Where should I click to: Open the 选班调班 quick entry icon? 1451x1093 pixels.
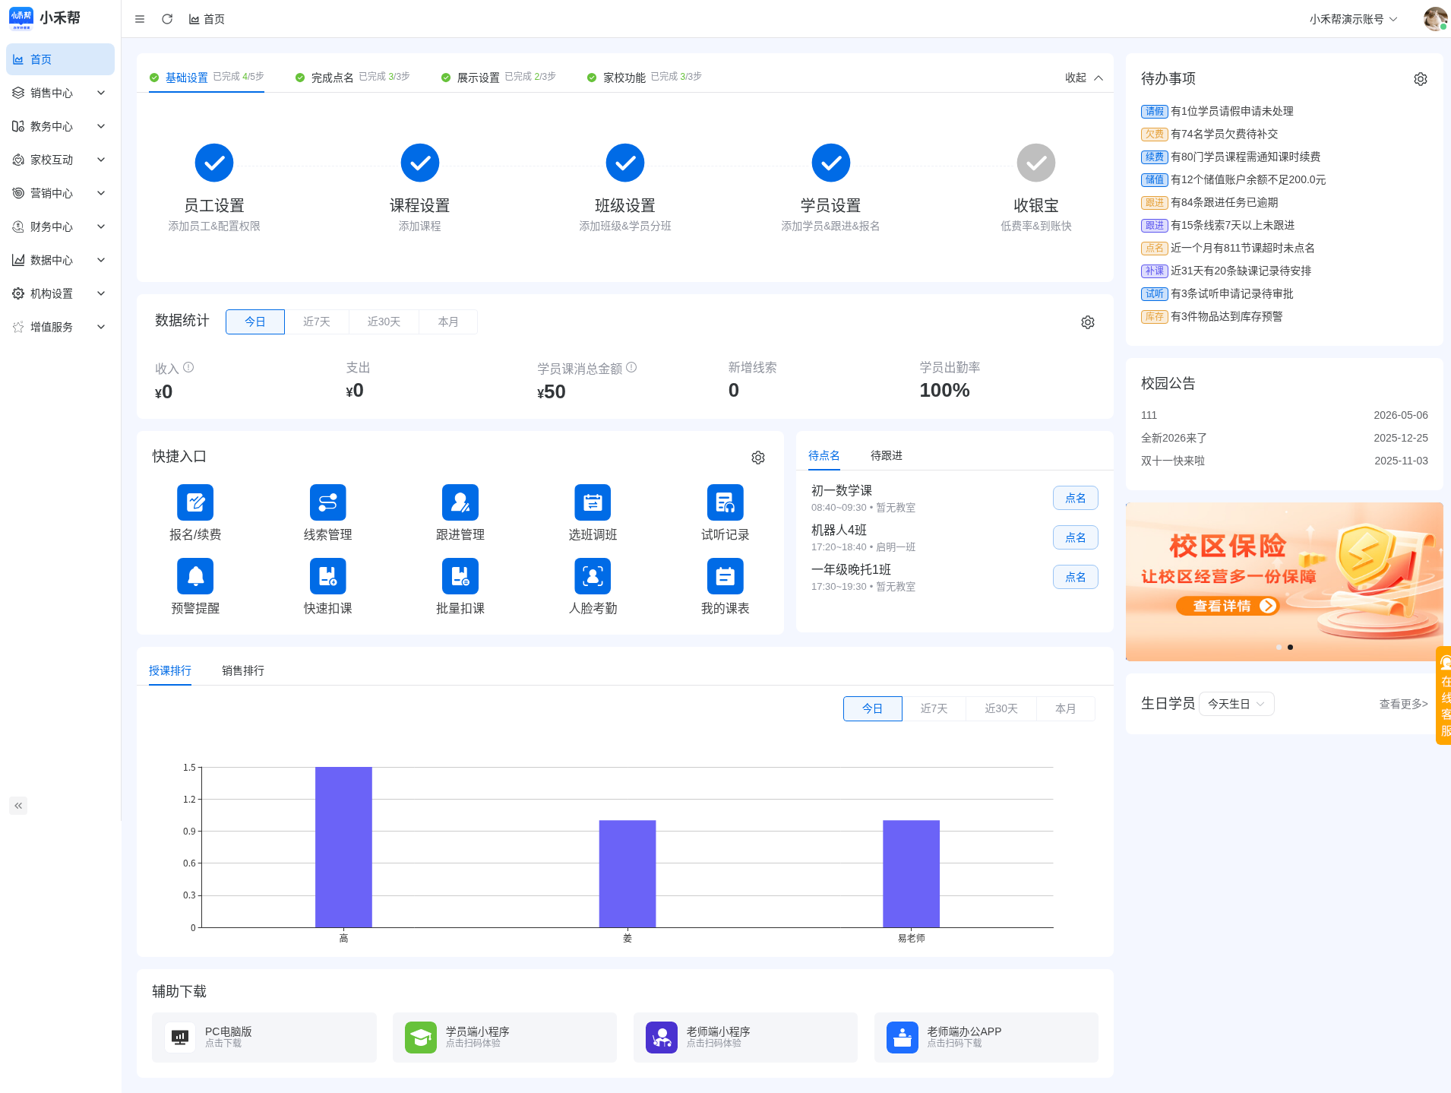click(593, 502)
